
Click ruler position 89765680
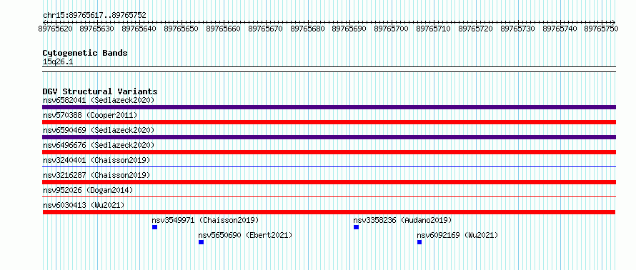pos(307,29)
